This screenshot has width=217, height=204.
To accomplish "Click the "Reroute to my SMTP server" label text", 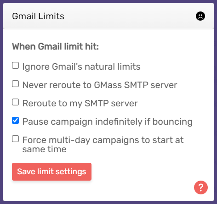I will tap(80, 104).
